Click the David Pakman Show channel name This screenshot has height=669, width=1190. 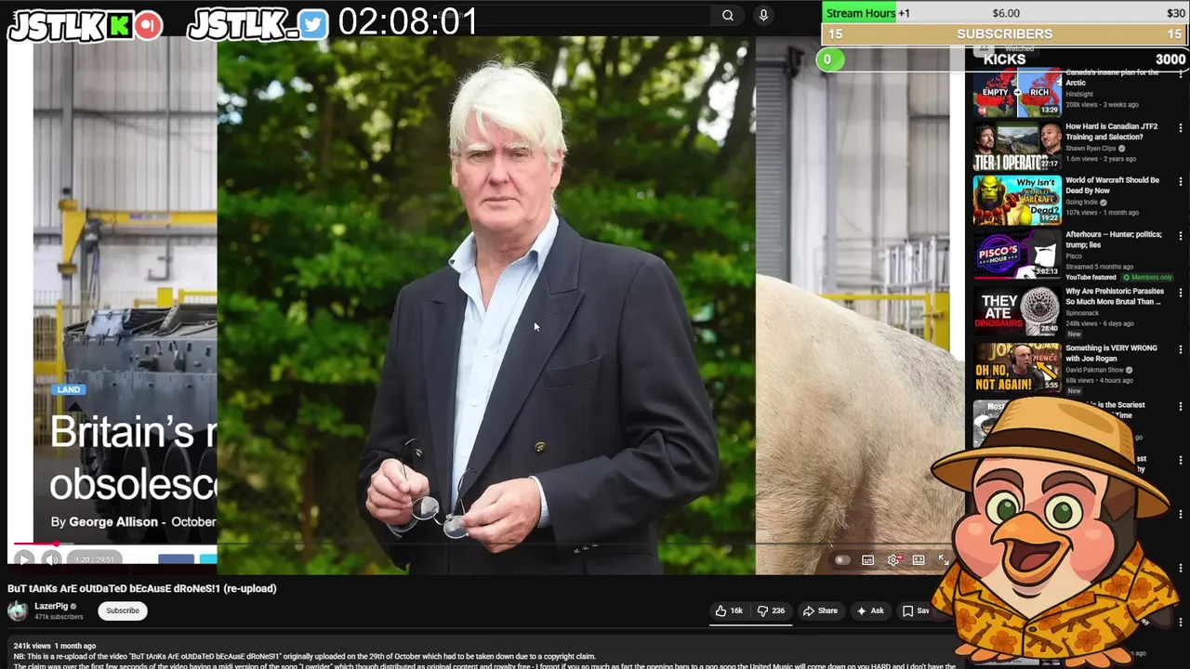[x=1095, y=370]
